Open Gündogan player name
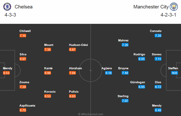This screenshot has height=116, width=181. pos(138,82)
